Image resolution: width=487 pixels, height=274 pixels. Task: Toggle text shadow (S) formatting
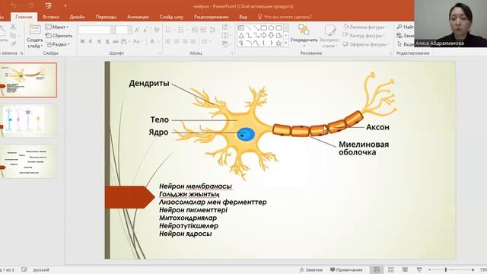(x=107, y=41)
